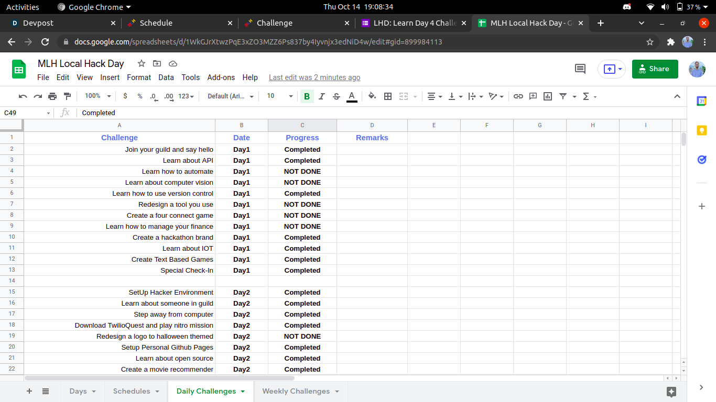Open comment history
716x402 pixels.
pos(580,69)
